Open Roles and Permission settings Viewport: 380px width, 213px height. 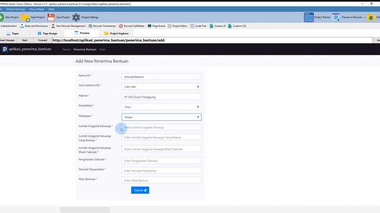pyautogui.click(x=34, y=26)
